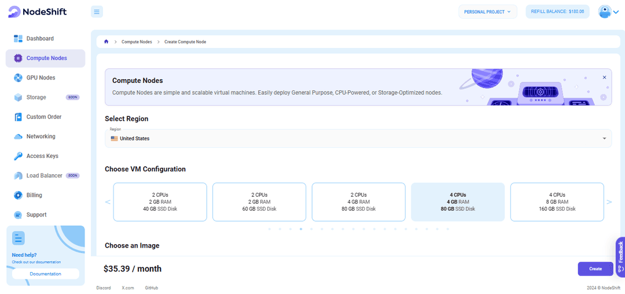
Task: Select the 4 CPUs 8 GB RAM 160 GB configuration
Action: 557,202
